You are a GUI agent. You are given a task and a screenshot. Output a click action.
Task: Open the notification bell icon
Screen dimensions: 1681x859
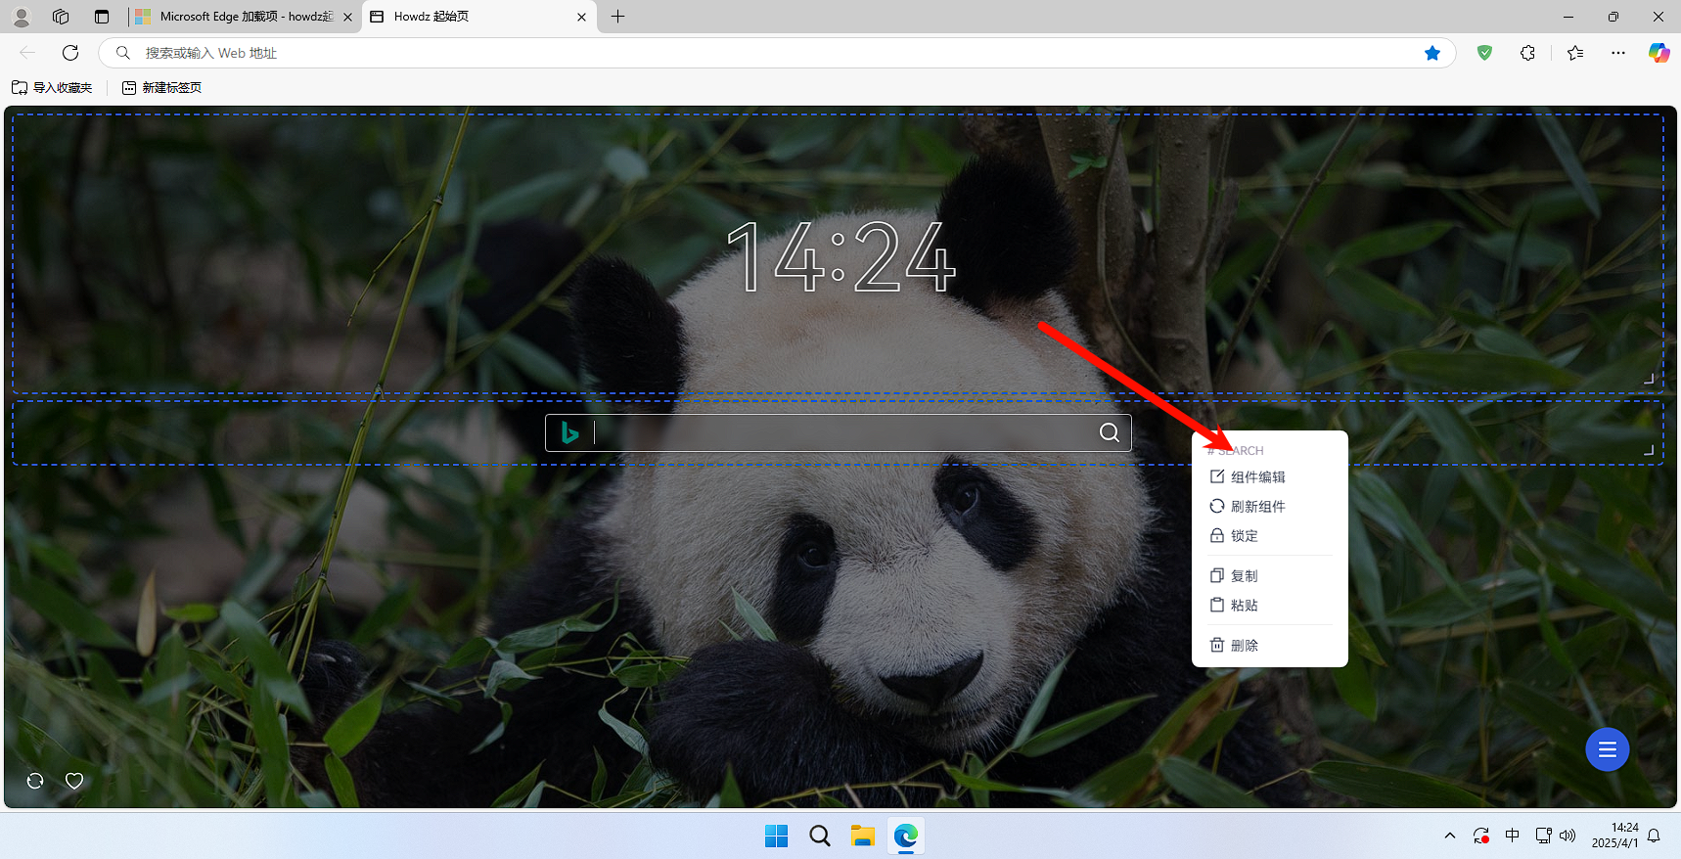(1654, 836)
